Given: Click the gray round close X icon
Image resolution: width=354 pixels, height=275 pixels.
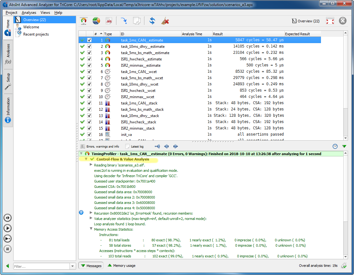Looking at the screenshot, I should (342, 21).
